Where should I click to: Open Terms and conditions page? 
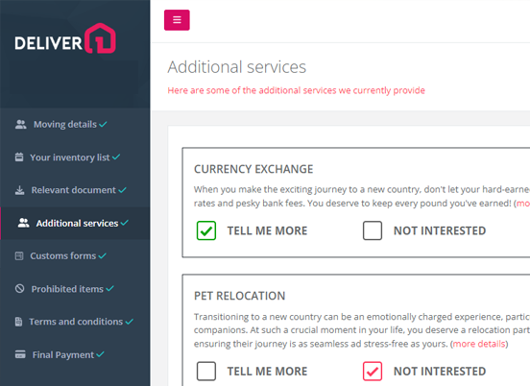(x=75, y=322)
